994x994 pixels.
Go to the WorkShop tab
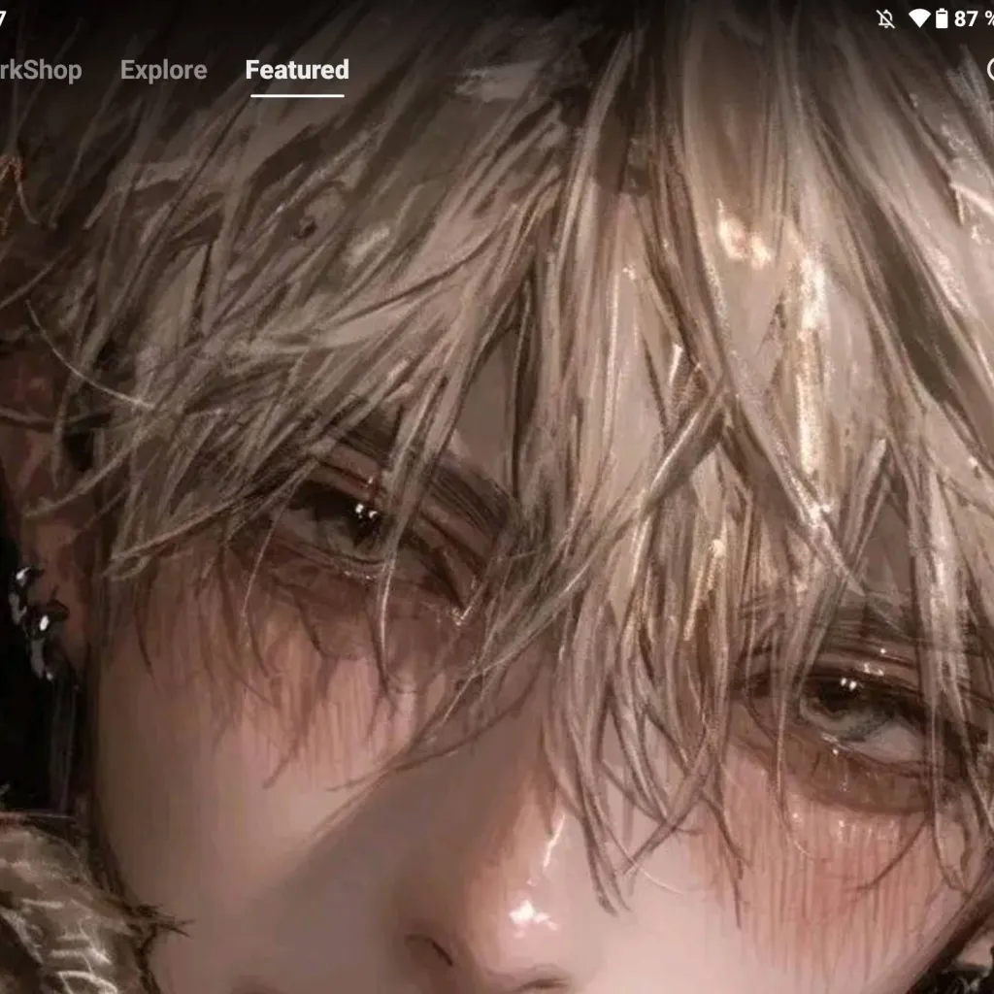pos(39,70)
